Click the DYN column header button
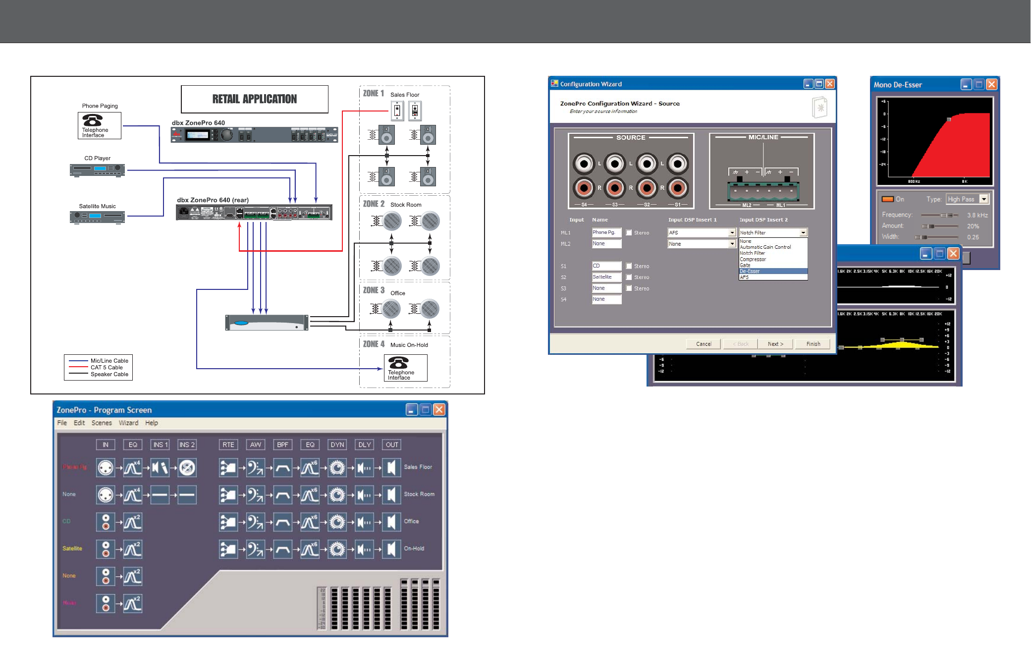 (337, 445)
